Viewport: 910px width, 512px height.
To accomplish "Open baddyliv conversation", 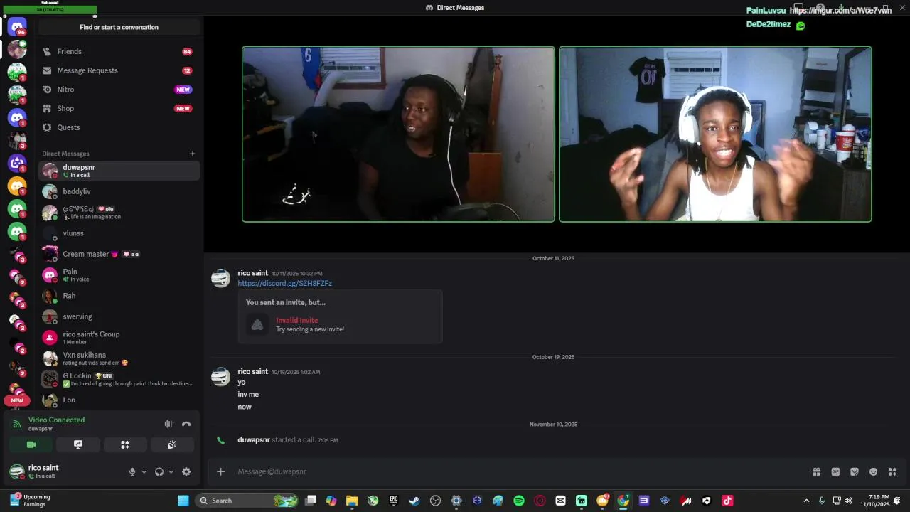I will (x=119, y=191).
